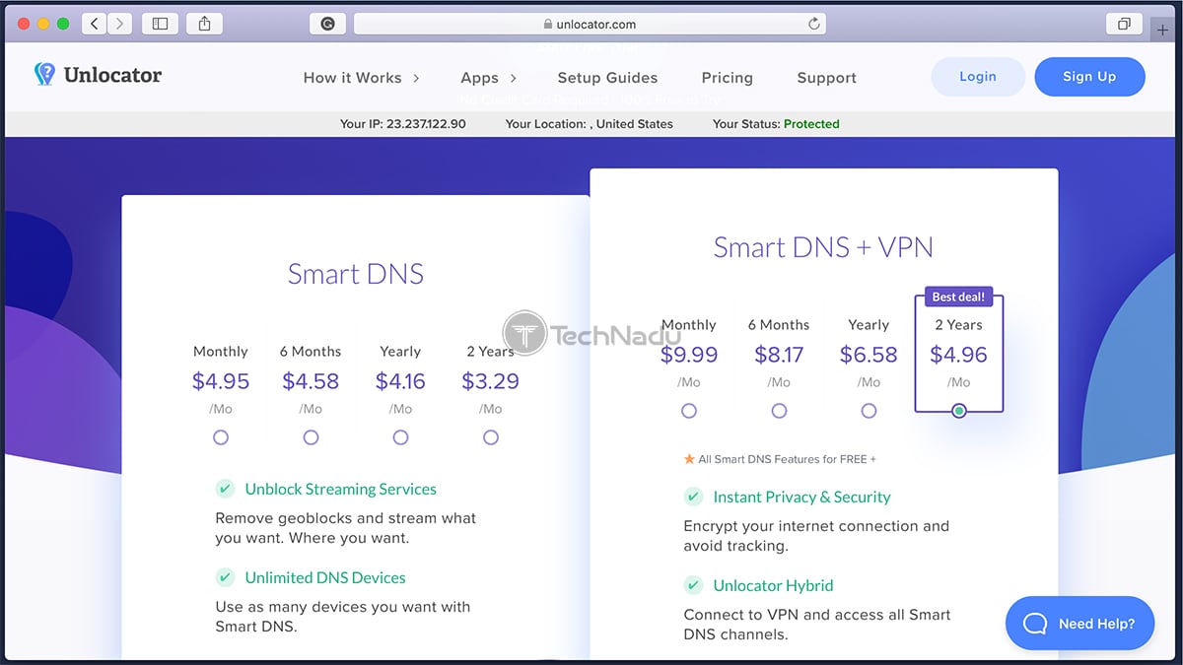The image size is (1183, 665).
Task: Select Smart DNS 6 Months $4.58 plan
Action: (311, 437)
